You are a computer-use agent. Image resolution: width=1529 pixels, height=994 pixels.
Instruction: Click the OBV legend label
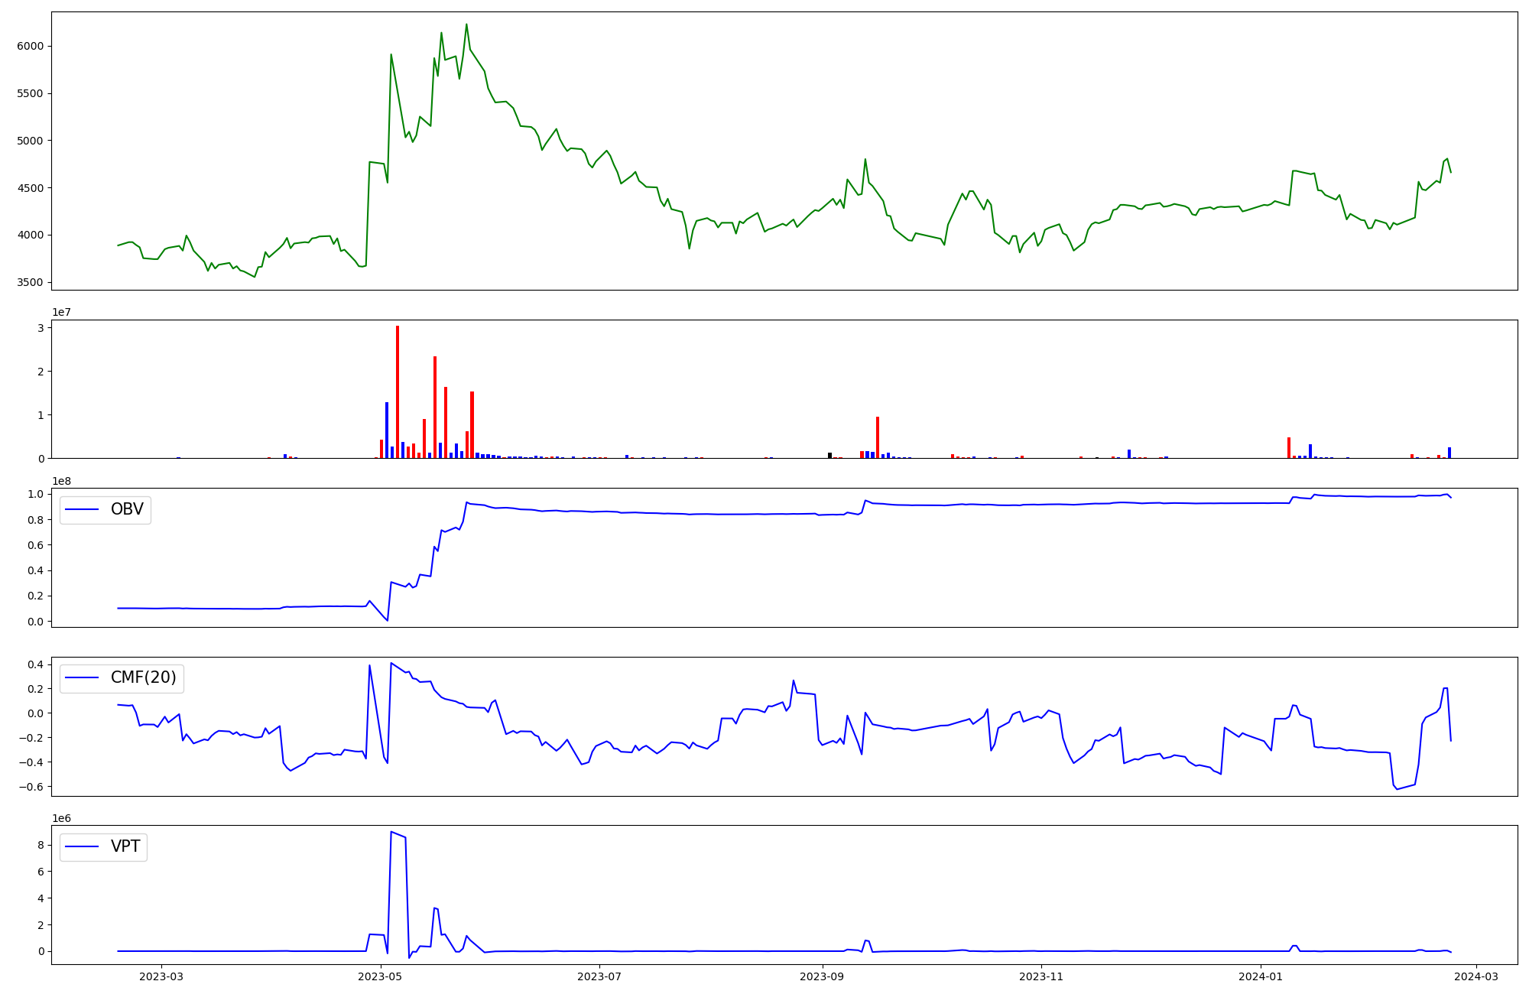coord(127,509)
